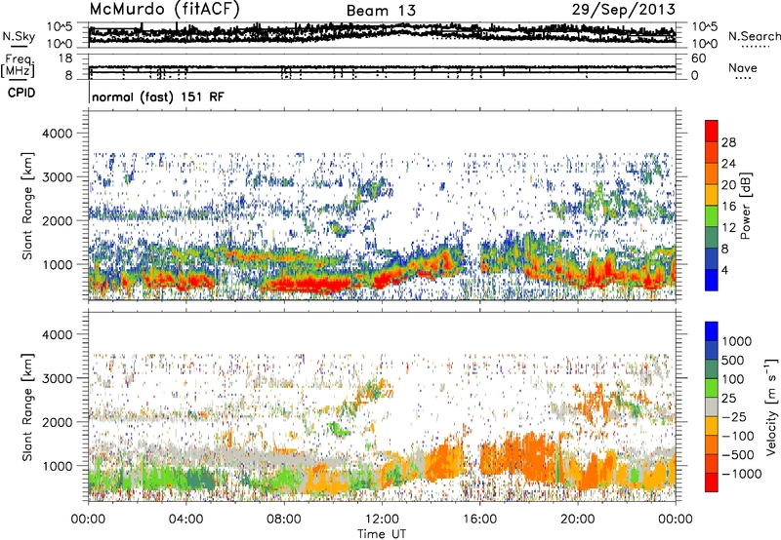Click the bright blue bottom Power colorbar segment

[712, 280]
